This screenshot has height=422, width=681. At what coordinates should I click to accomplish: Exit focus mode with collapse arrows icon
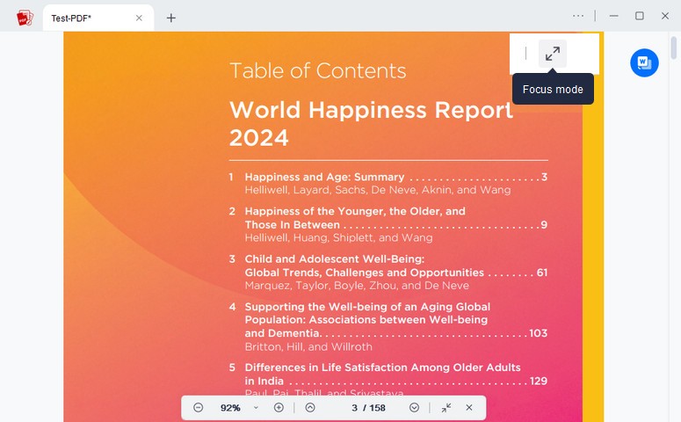click(x=446, y=408)
